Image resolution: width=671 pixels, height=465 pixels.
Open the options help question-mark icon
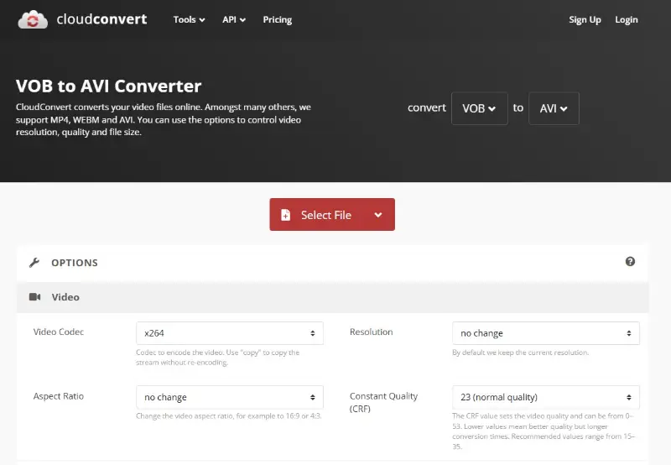pos(630,262)
